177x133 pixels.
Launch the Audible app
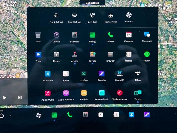coord(84,95)
